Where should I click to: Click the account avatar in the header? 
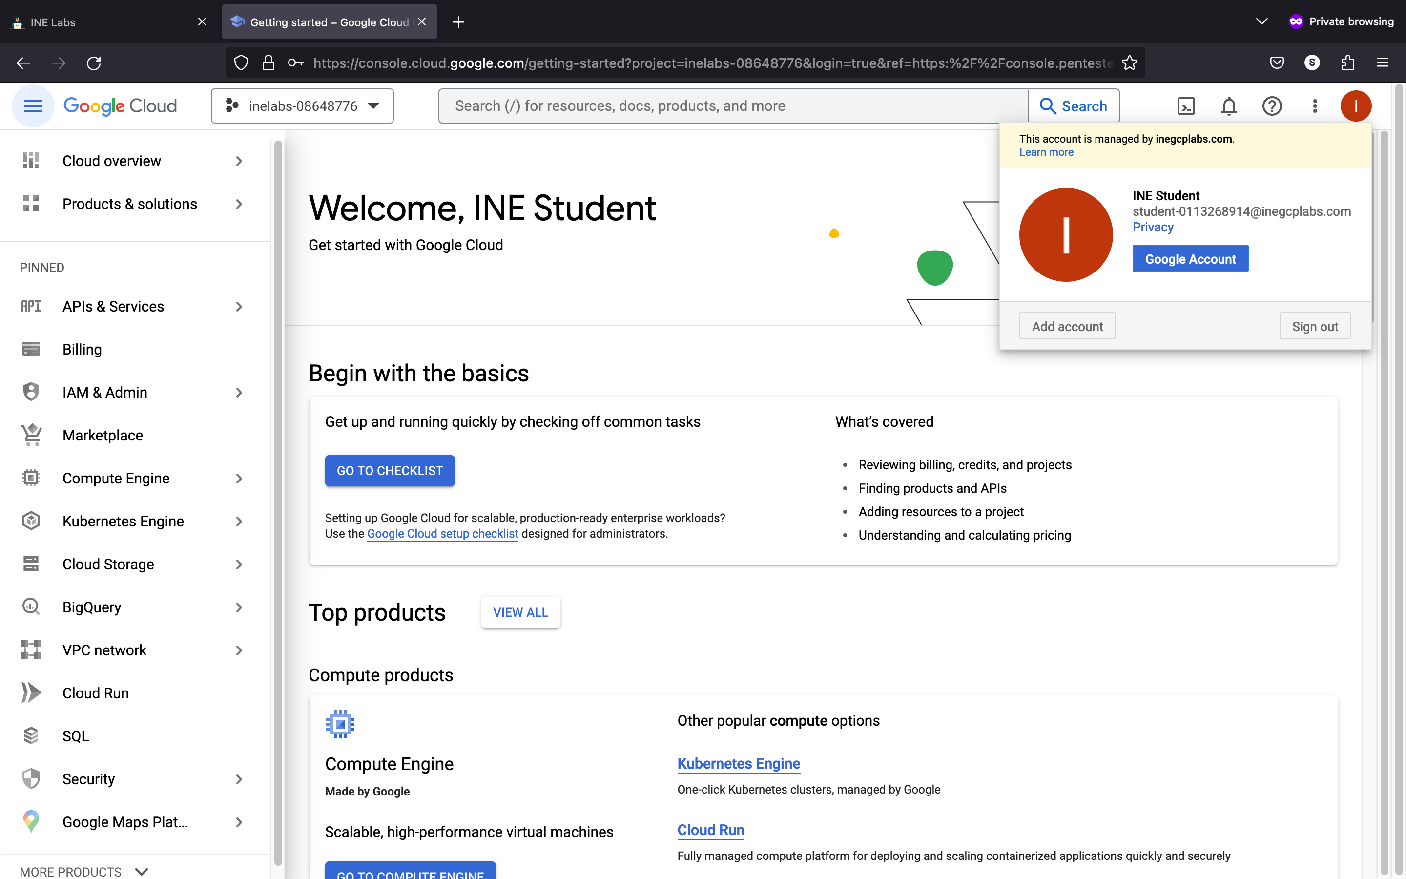click(1355, 106)
